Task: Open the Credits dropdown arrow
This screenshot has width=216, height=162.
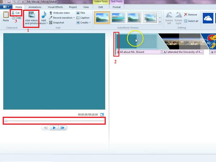Action: point(90,23)
